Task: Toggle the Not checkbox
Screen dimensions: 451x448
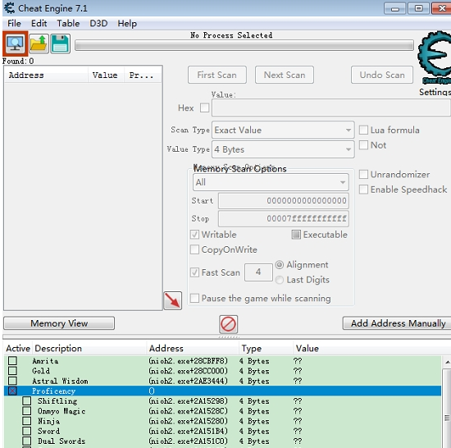Action: [363, 145]
